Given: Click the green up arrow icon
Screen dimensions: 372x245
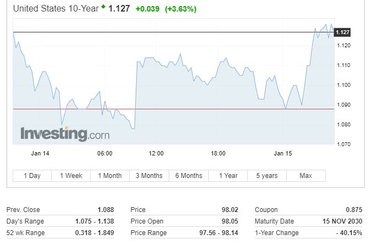Looking at the screenshot, I should coord(103,7).
